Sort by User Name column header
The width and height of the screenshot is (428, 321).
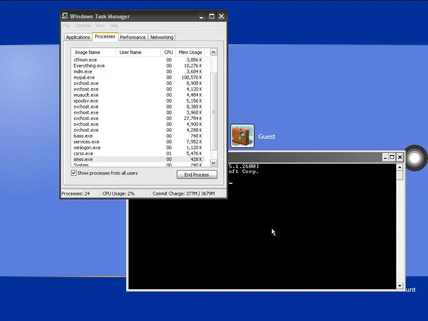pyautogui.click(x=138, y=52)
